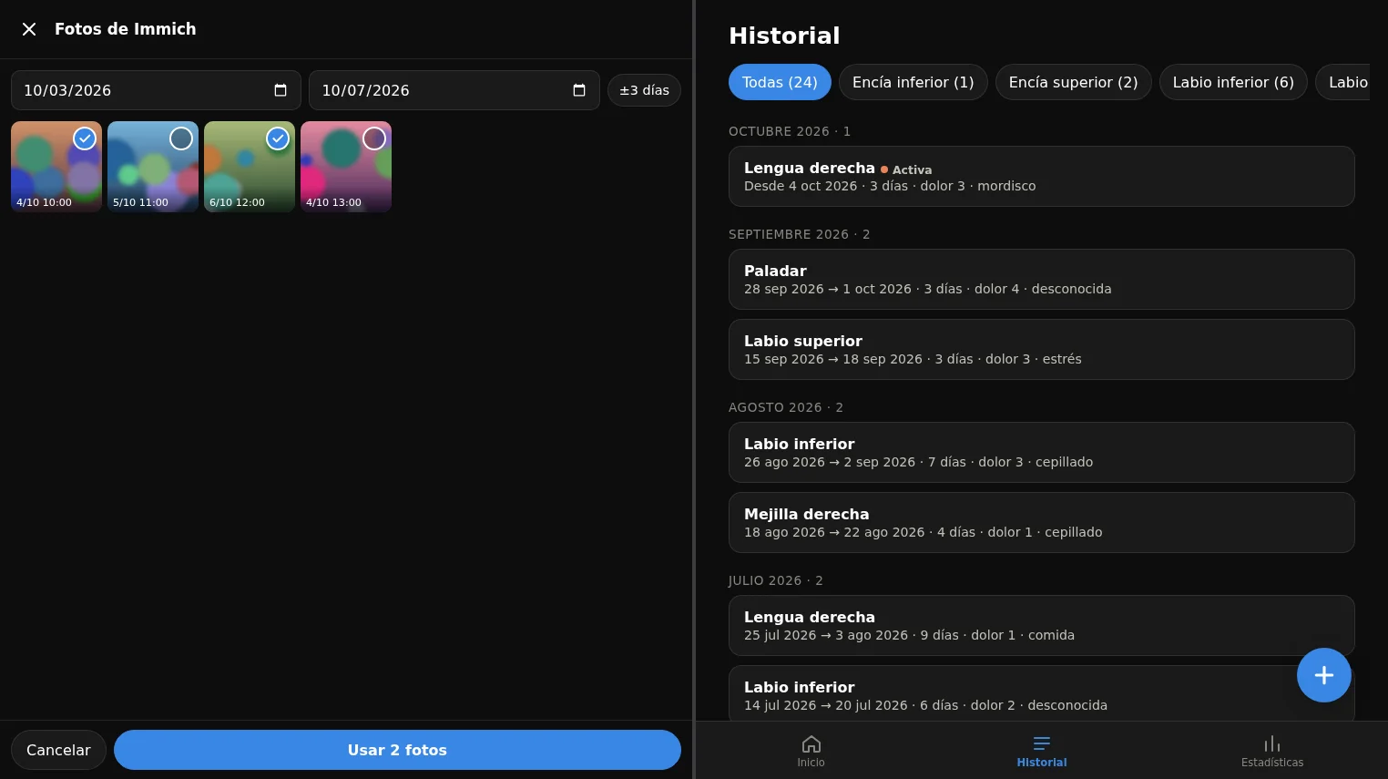Open active Lengua derecha entry
The width and height of the screenshot is (1388, 779).
1041,177
